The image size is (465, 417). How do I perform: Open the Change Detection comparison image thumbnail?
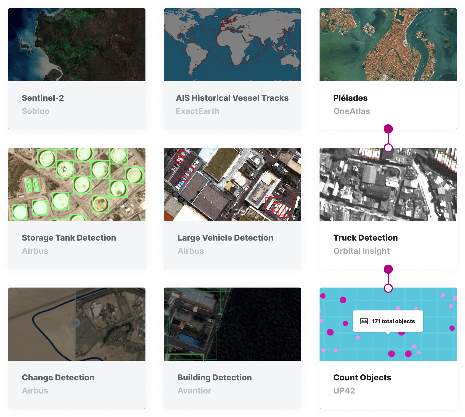(77, 324)
